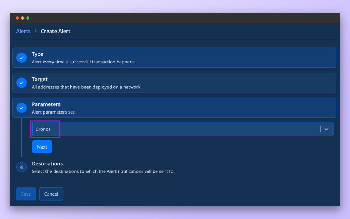Viewport: 350px width, 219px height.
Task: Open the Destinations step heading
Action: [47, 164]
